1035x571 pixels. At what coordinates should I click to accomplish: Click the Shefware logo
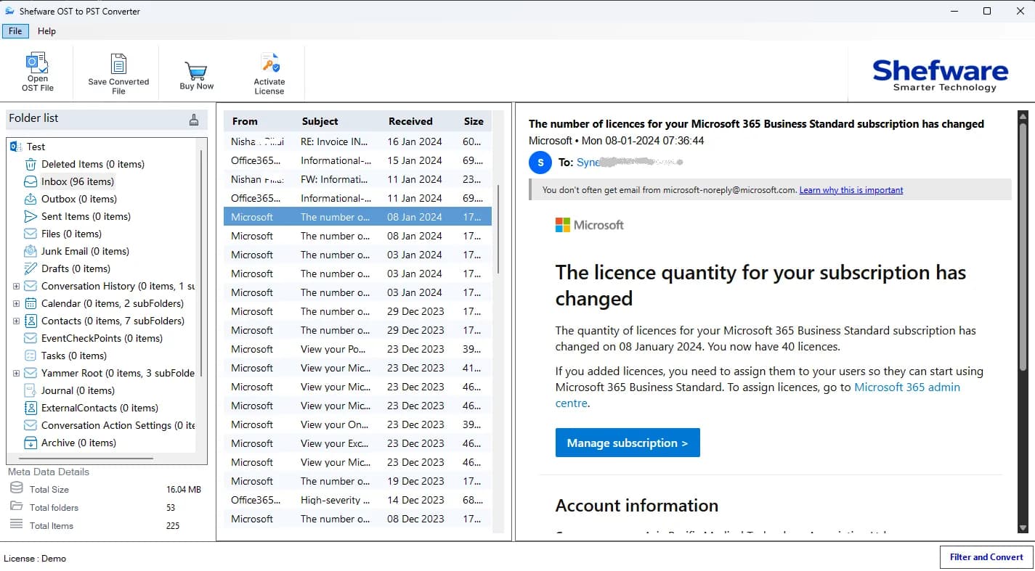coord(941,75)
